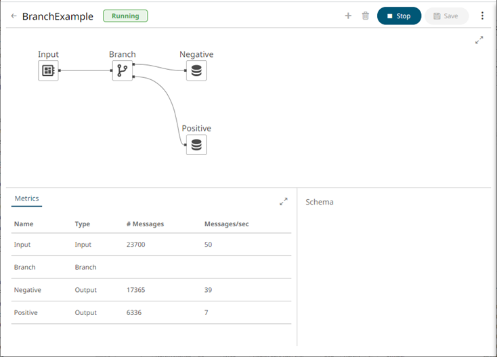Click the Schema panel heading
Viewport: 497px width, 357px height.
320,202
